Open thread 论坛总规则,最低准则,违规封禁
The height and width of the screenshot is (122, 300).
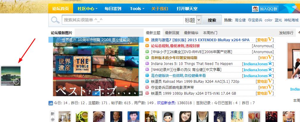[x=175, y=46]
